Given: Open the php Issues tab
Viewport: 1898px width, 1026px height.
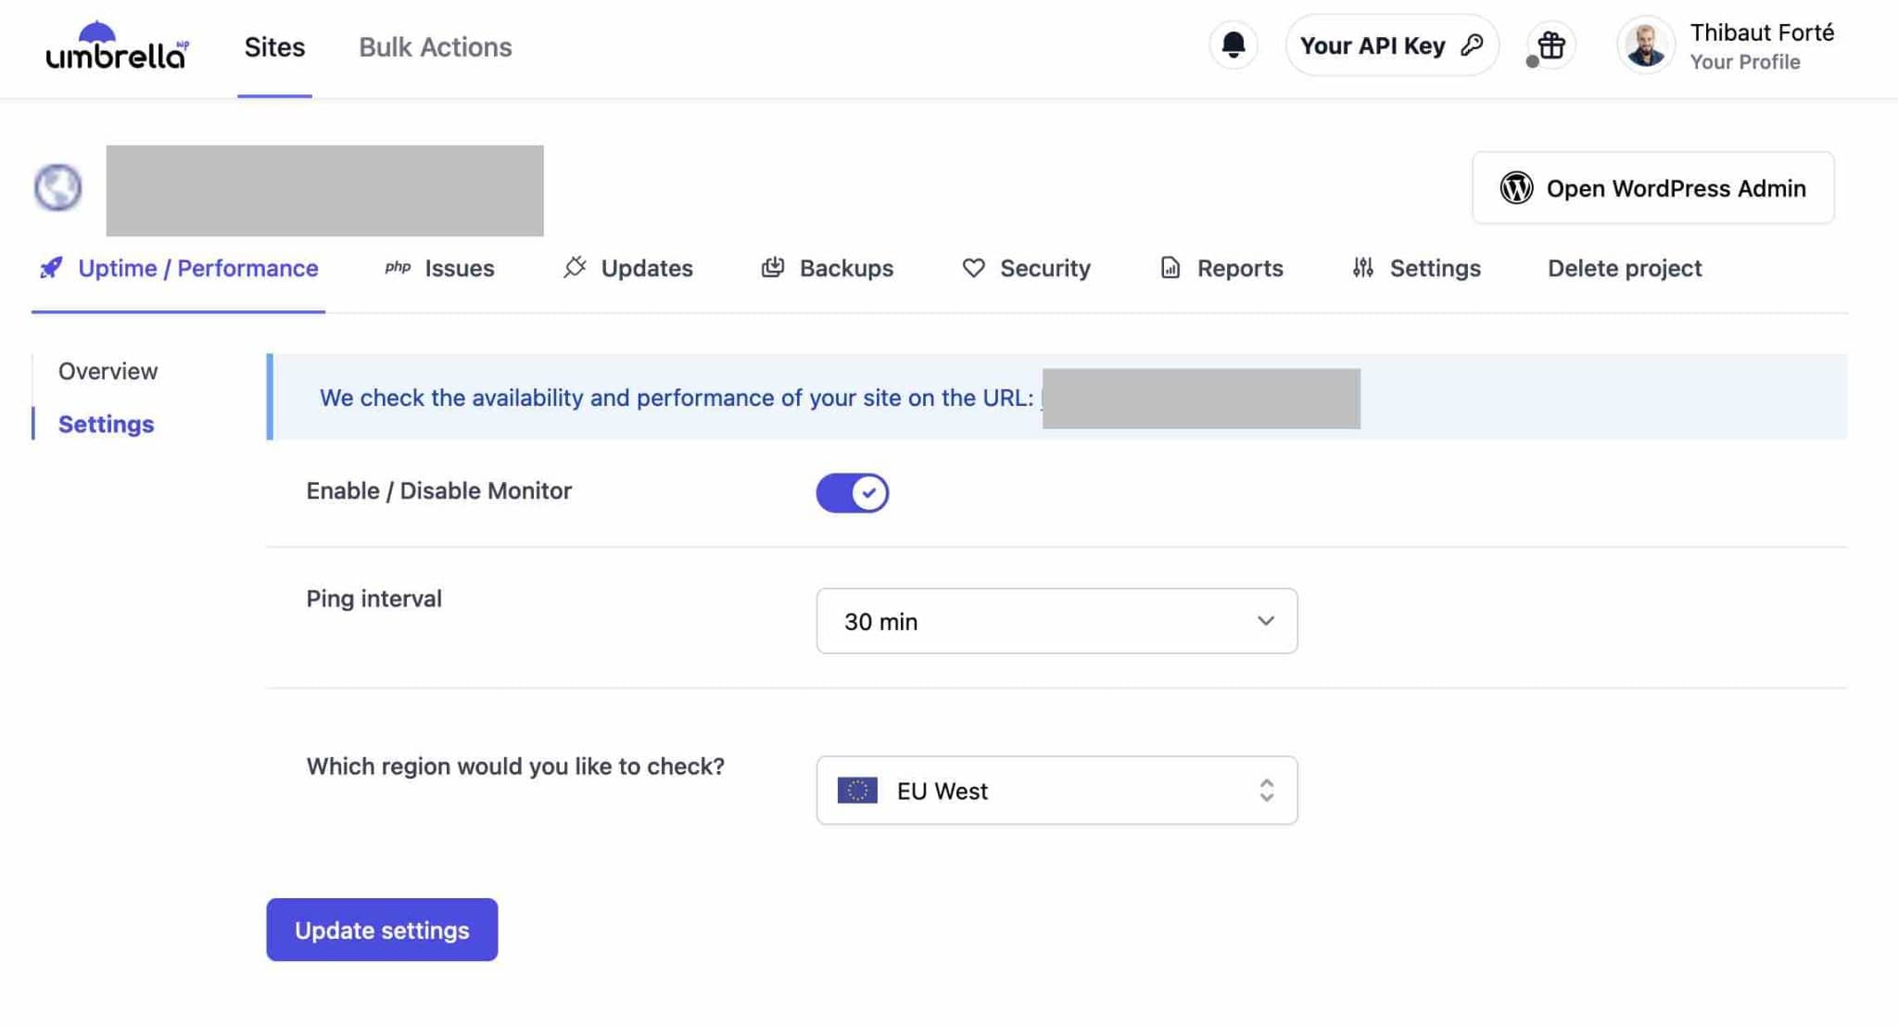Looking at the screenshot, I should coord(439,268).
